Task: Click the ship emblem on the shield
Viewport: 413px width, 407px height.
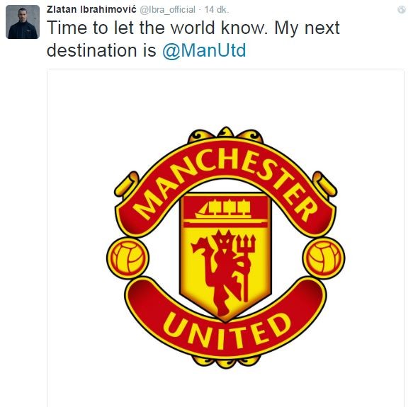Action: click(x=223, y=209)
